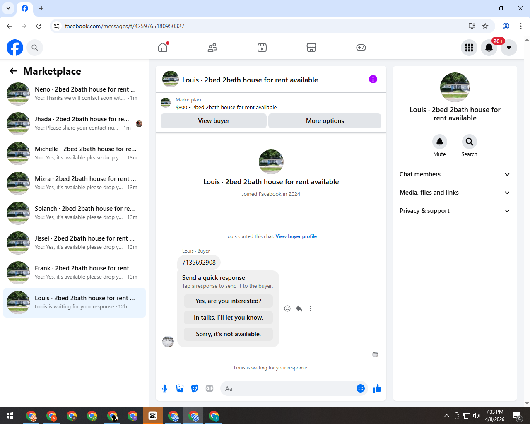Go back with browser back arrow
This screenshot has height=424, width=530.
tap(9, 26)
